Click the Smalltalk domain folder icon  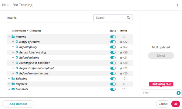(x=13, y=89)
